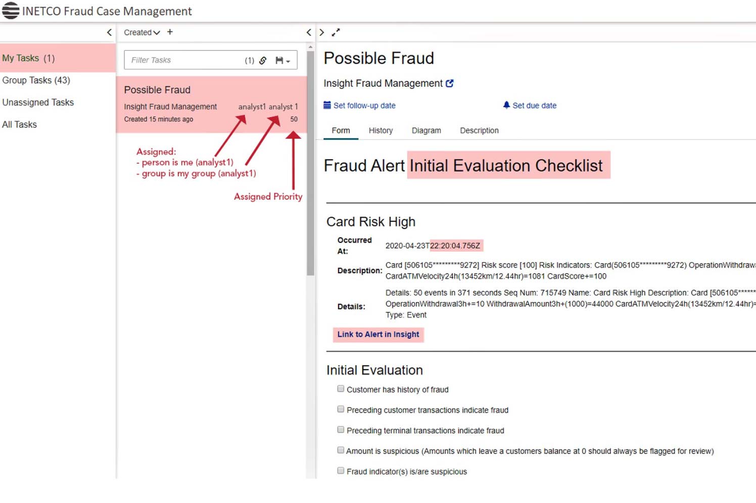The height and width of the screenshot is (503, 756).
Task: Click inside the Filter Tasks input field
Action: click(182, 60)
